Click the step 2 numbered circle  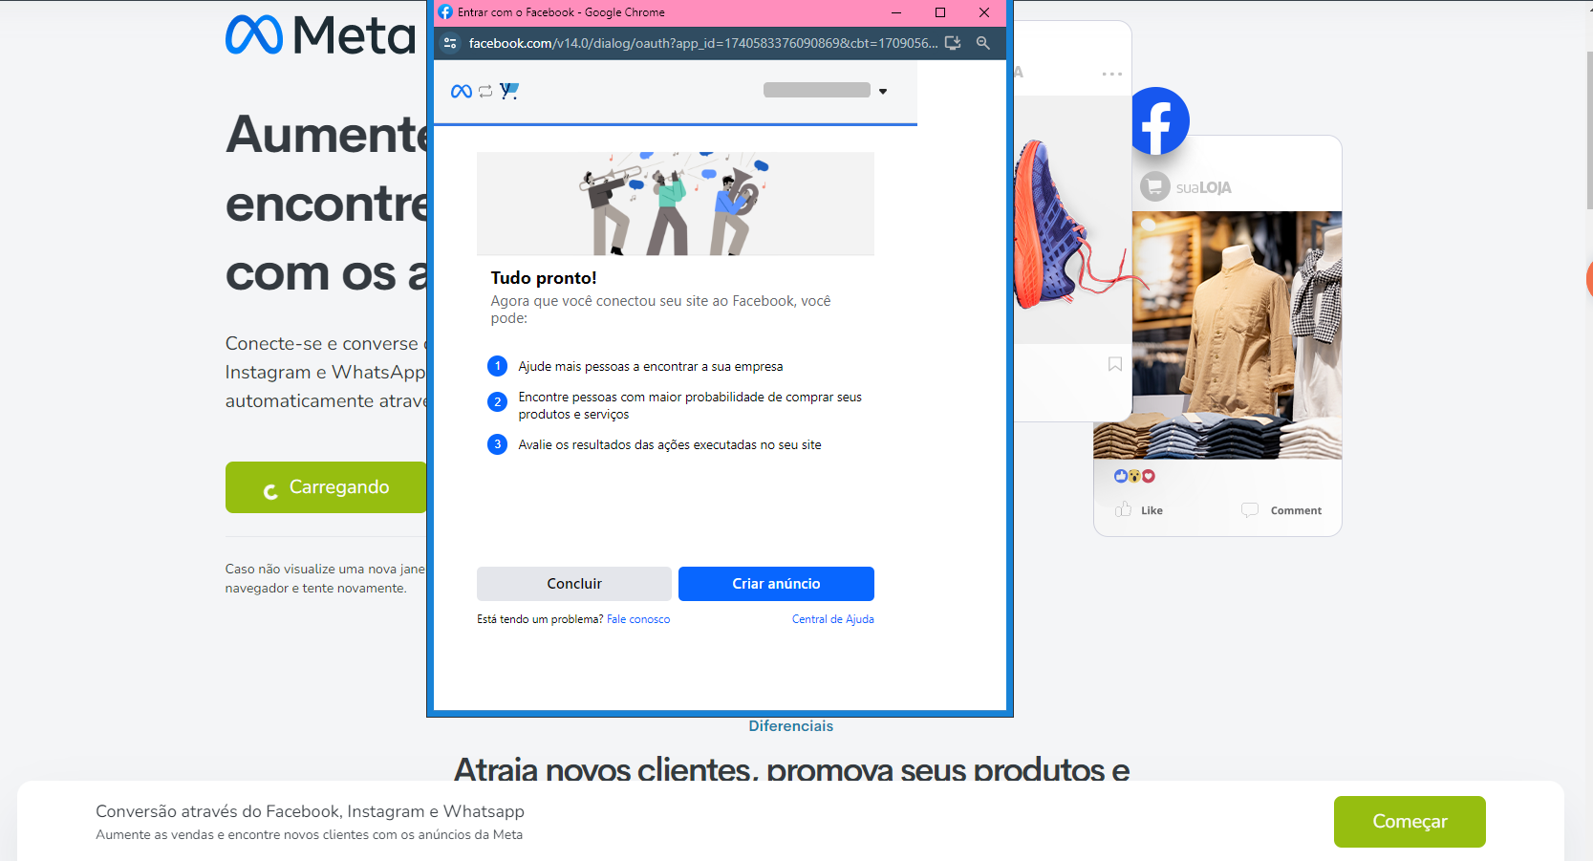coord(497,402)
